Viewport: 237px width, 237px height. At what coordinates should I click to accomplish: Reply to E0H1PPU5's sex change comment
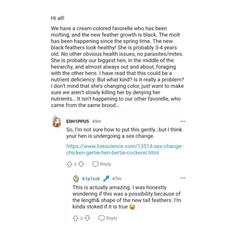(x=102, y=164)
